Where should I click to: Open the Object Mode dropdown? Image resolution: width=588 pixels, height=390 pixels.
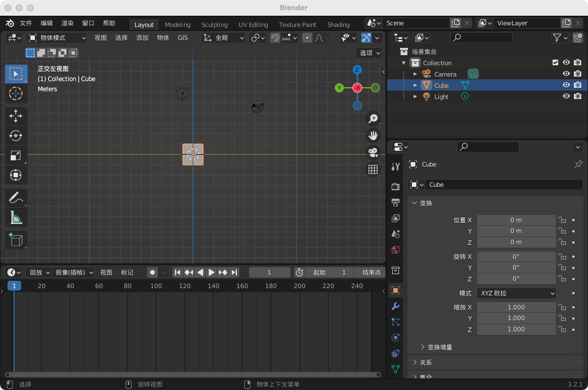click(x=58, y=38)
